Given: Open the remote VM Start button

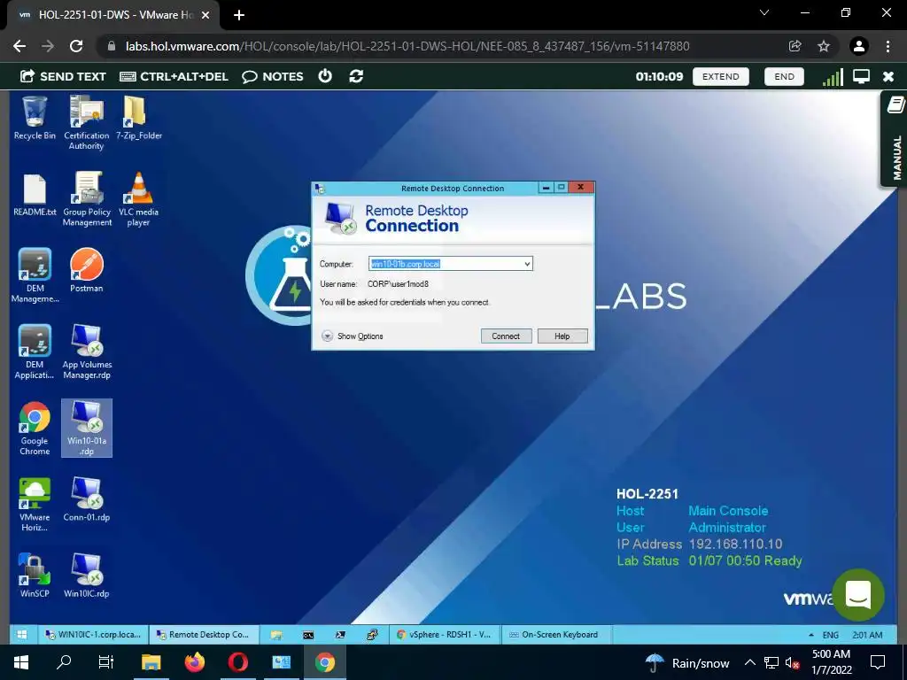Looking at the screenshot, I should [x=22, y=634].
